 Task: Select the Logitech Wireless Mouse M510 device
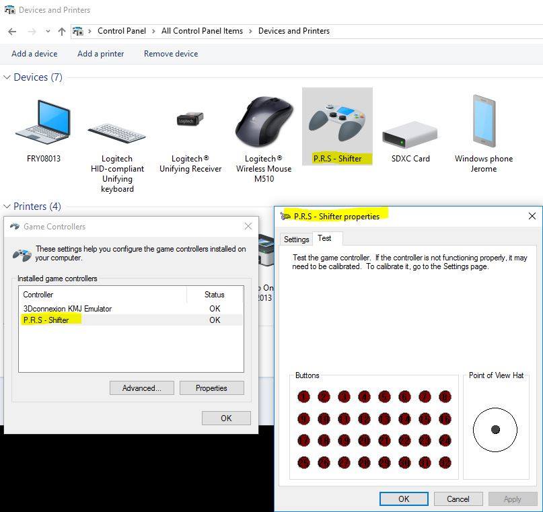[x=264, y=122]
